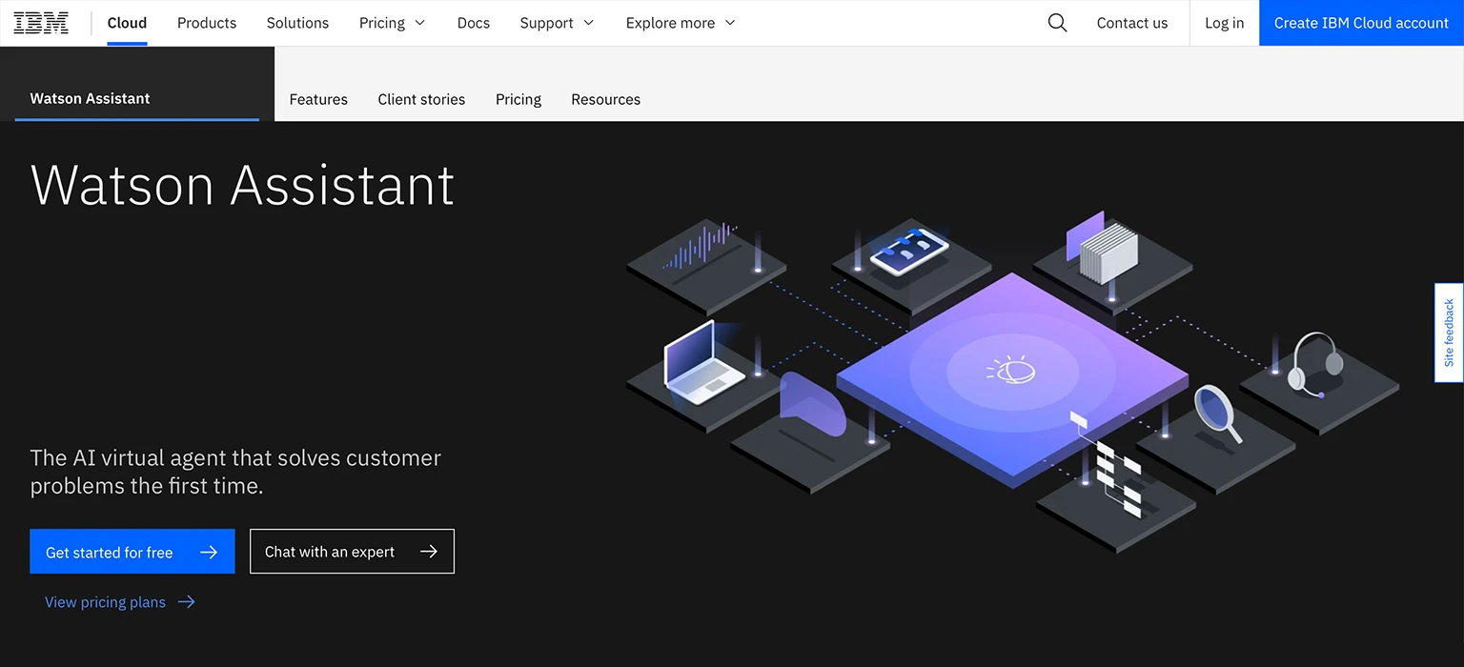1464x667 pixels.
Task: Expand the Explore more dropdown
Action: pos(681,23)
